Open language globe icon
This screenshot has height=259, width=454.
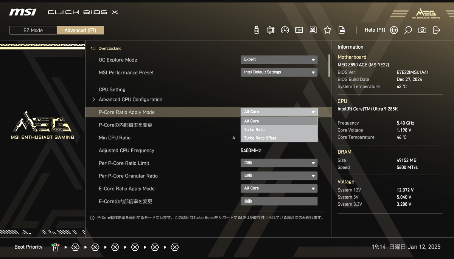pos(394,30)
